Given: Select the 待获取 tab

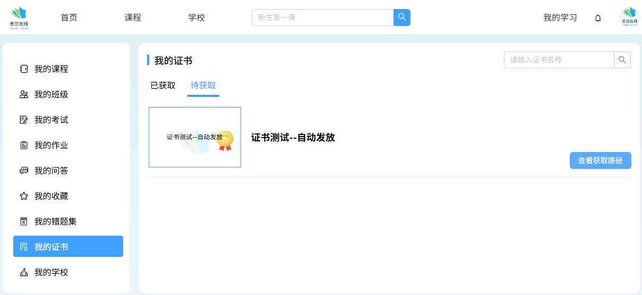Looking at the screenshot, I should [203, 85].
